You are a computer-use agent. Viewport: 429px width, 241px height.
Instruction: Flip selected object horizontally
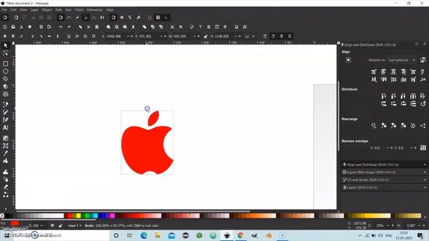(x=49, y=36)
